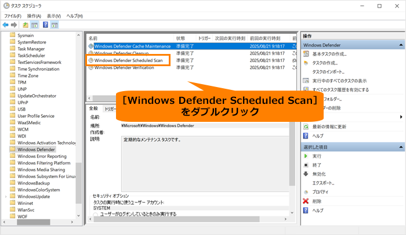Screen dimensions: 406x235
Task: Switch to the 全般 tab
Action: (x=93, y=109)
